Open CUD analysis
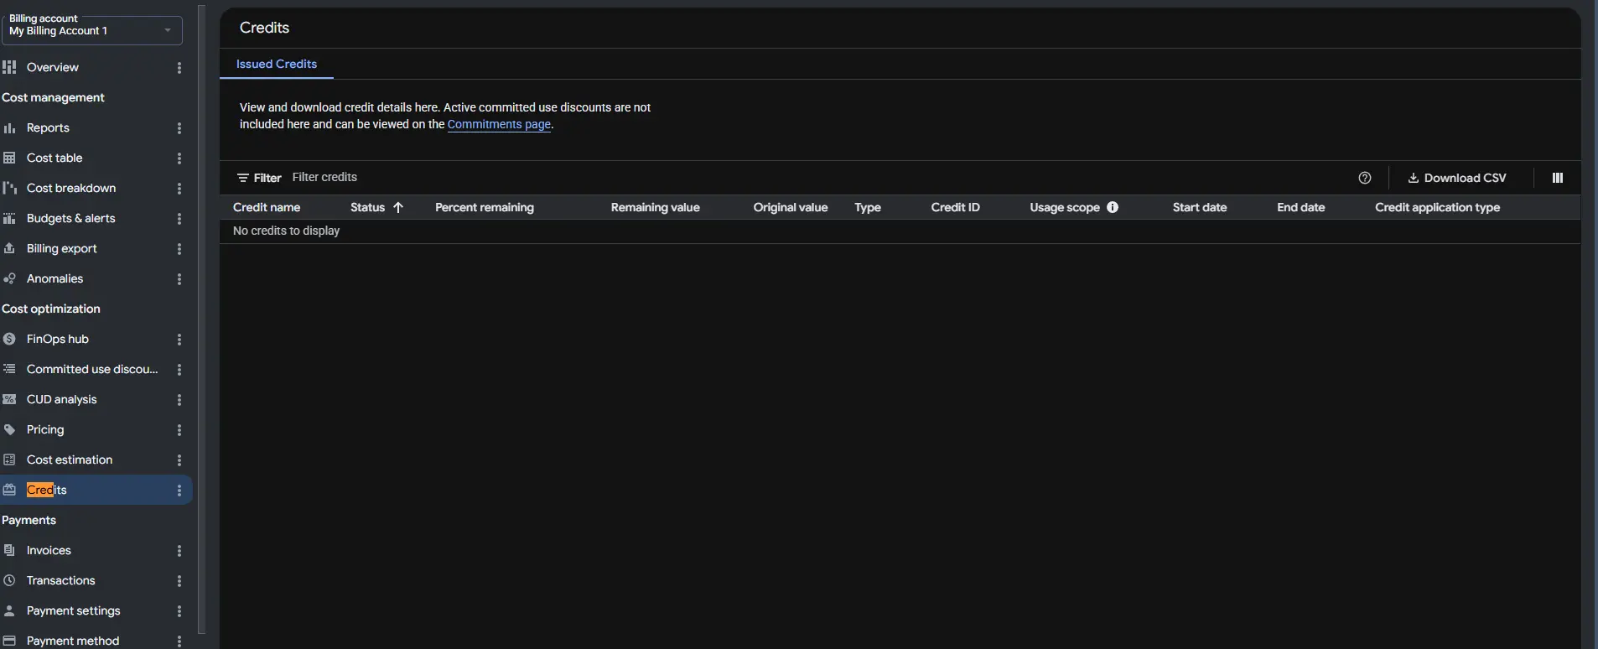Image resolution: width=1598 pixels, height=649 pixels. (x=62, y=399)
